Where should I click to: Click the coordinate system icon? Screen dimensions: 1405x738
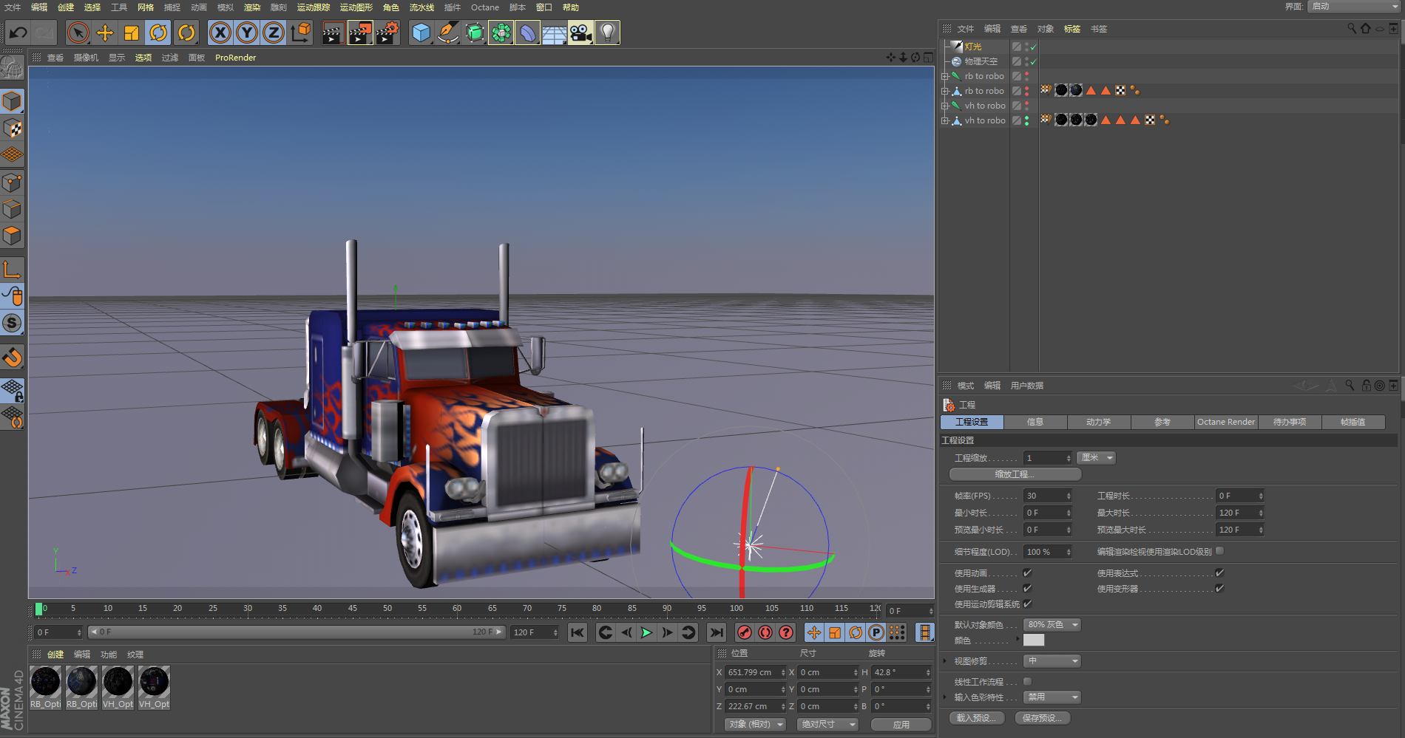[x=301, y=33]
